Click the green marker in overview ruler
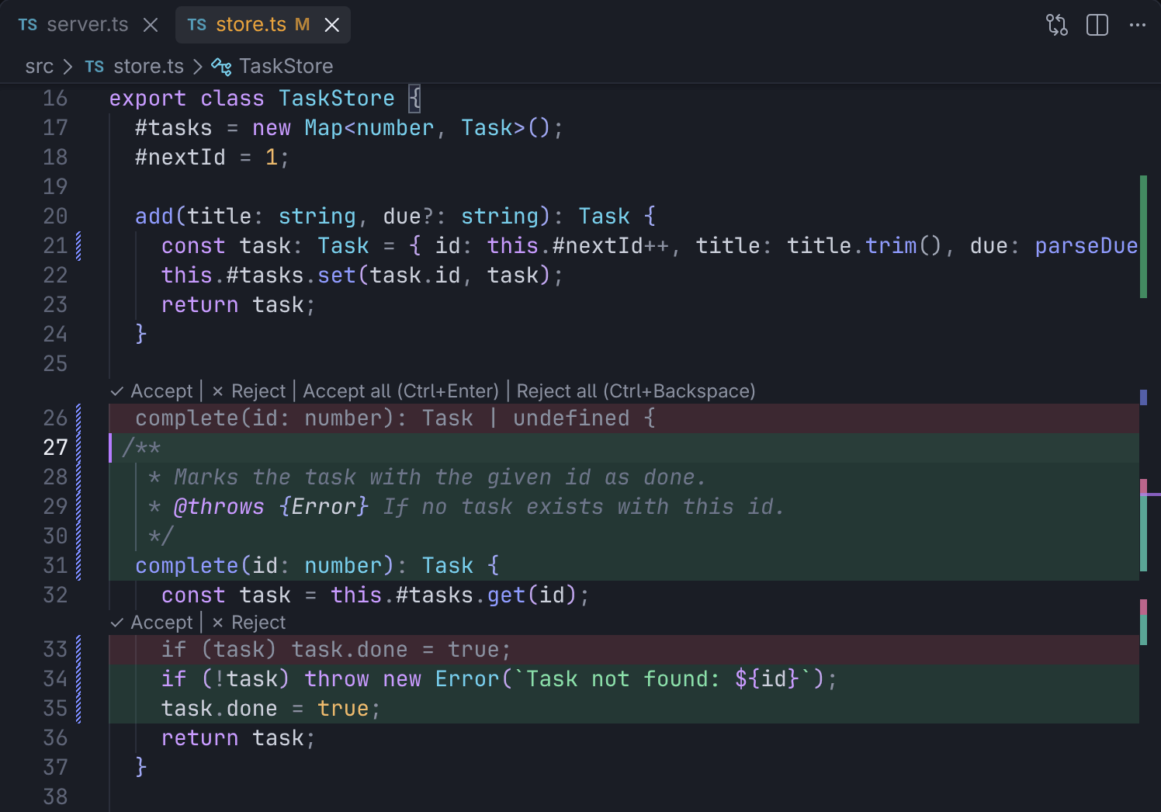This screenshot has height=812, width=1161. pyautogui.click(x=1143, y=237)
